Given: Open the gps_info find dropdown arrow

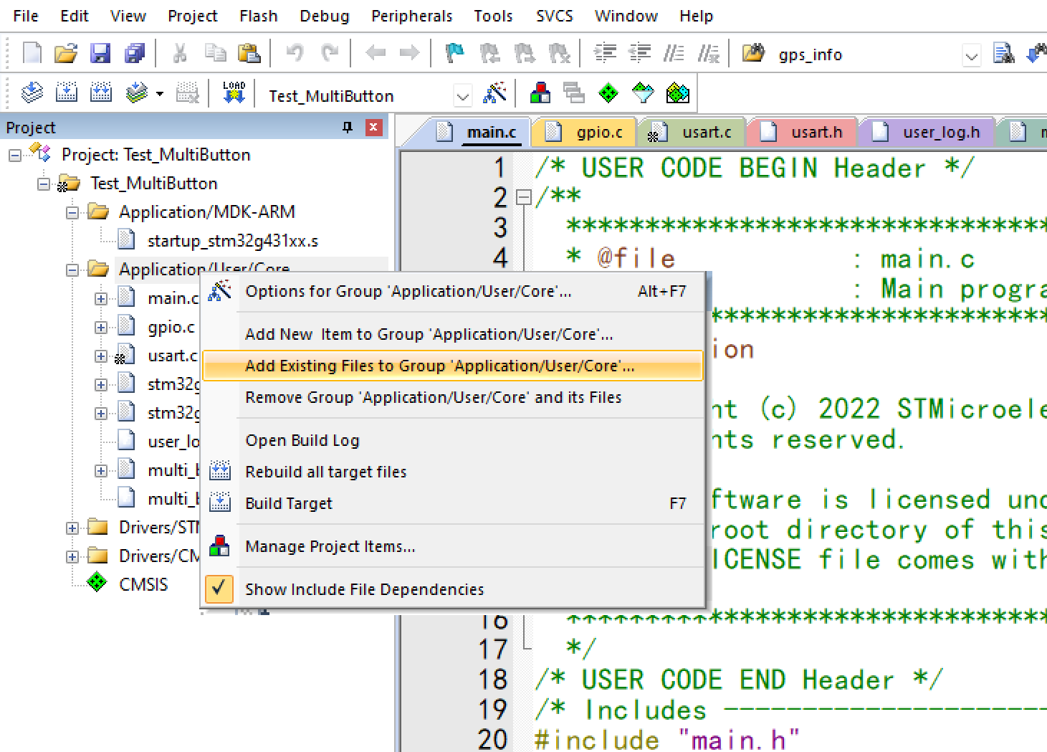Looking at the screenshot, I should click(x=971, y=56).
